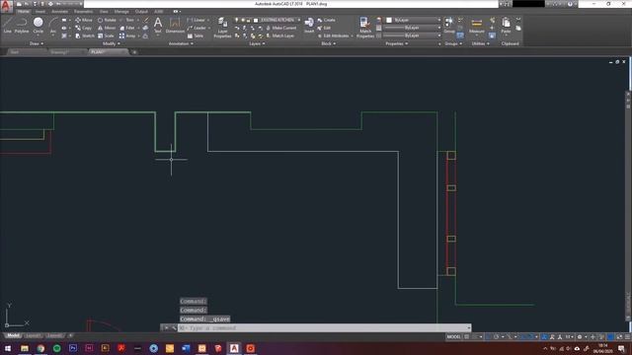Select the Dimension tool
Viewport: 632px width, 355px height.
(175, 25)
